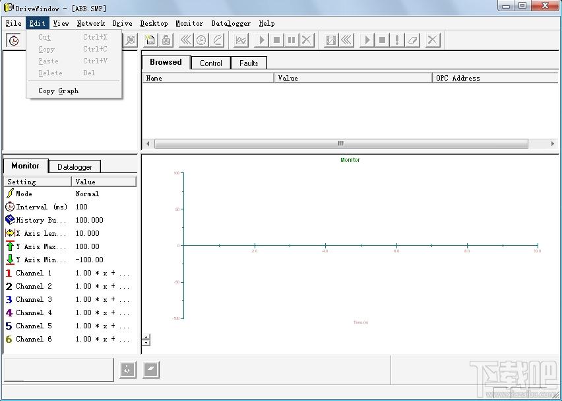
Task: Stop the datalogger with second stop icon
Action: click(x=383, y=40)
